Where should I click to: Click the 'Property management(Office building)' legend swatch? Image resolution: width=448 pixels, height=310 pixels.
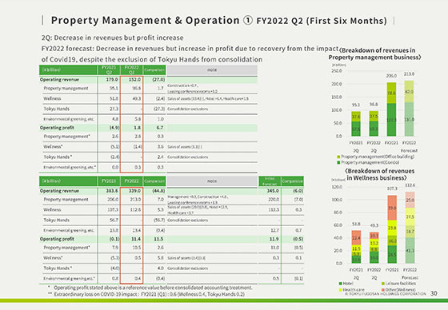(338, 157)
